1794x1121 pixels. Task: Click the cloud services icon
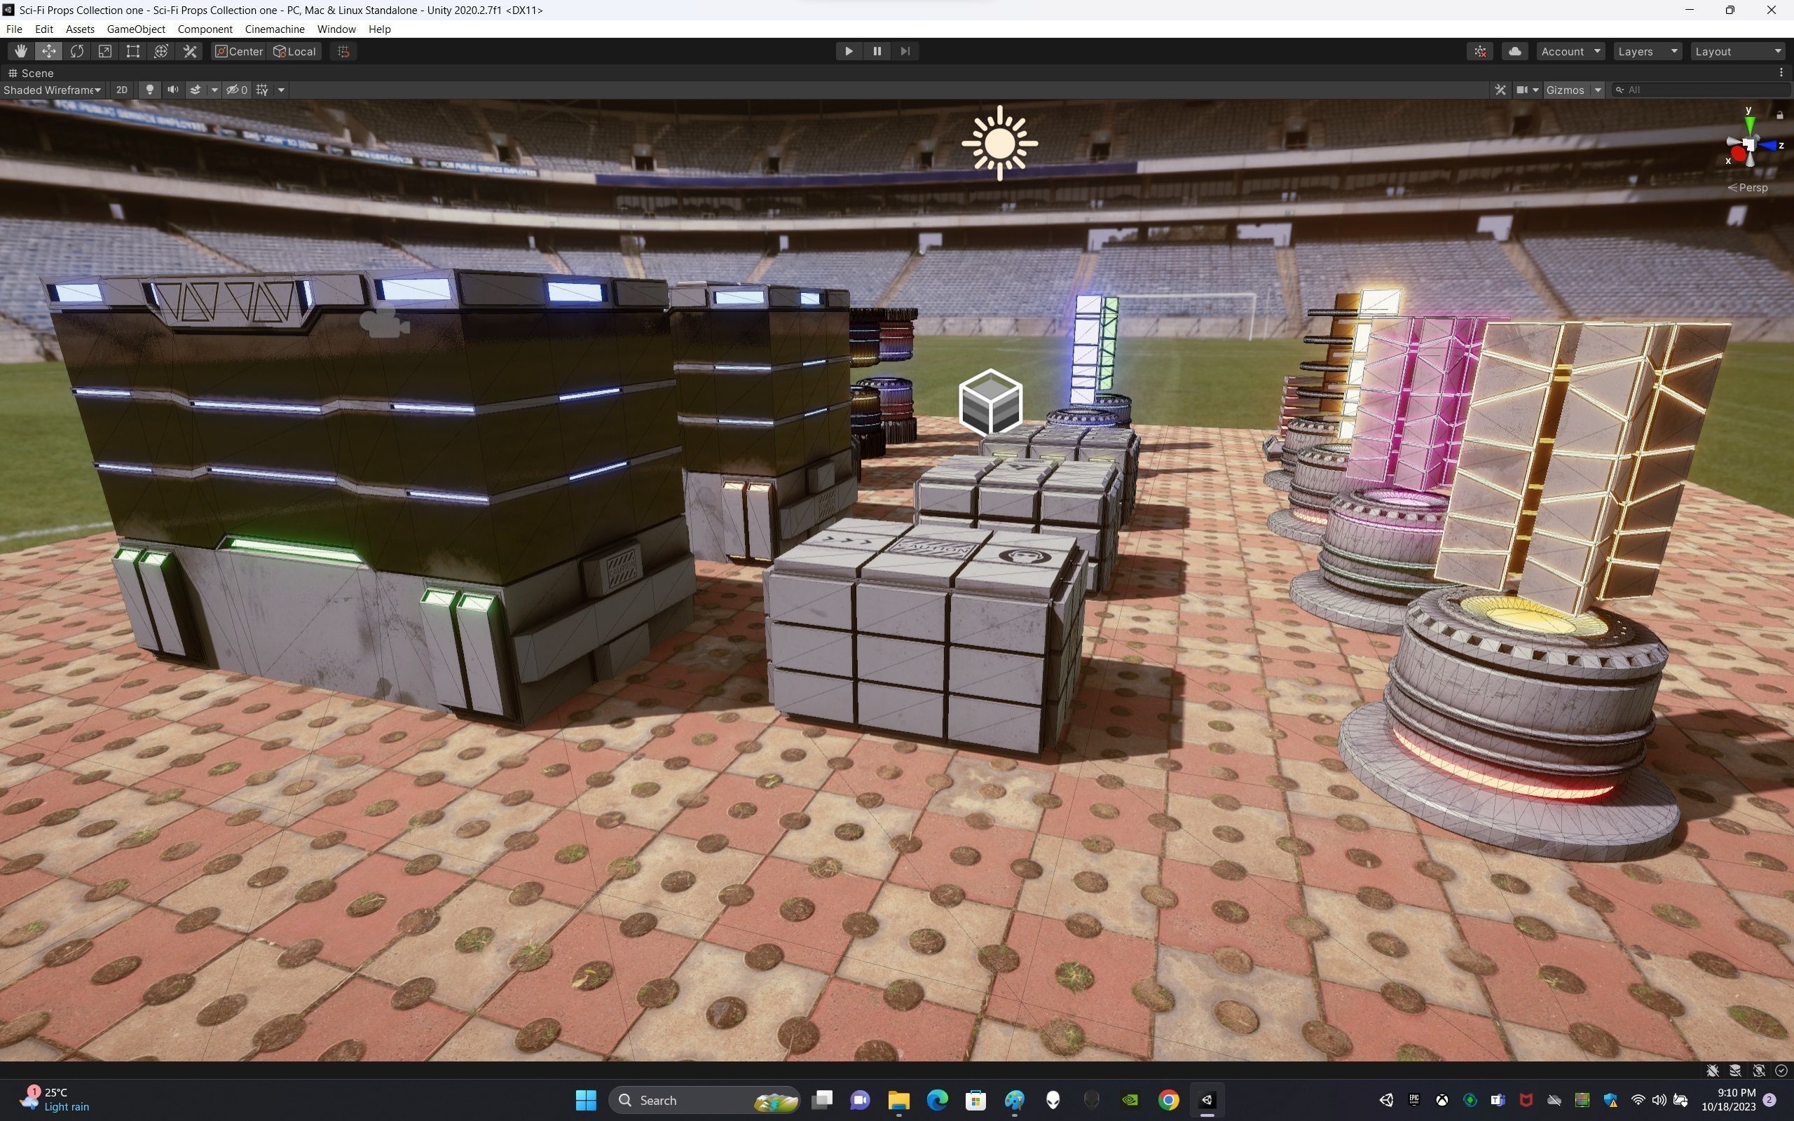pos(1514,51)
